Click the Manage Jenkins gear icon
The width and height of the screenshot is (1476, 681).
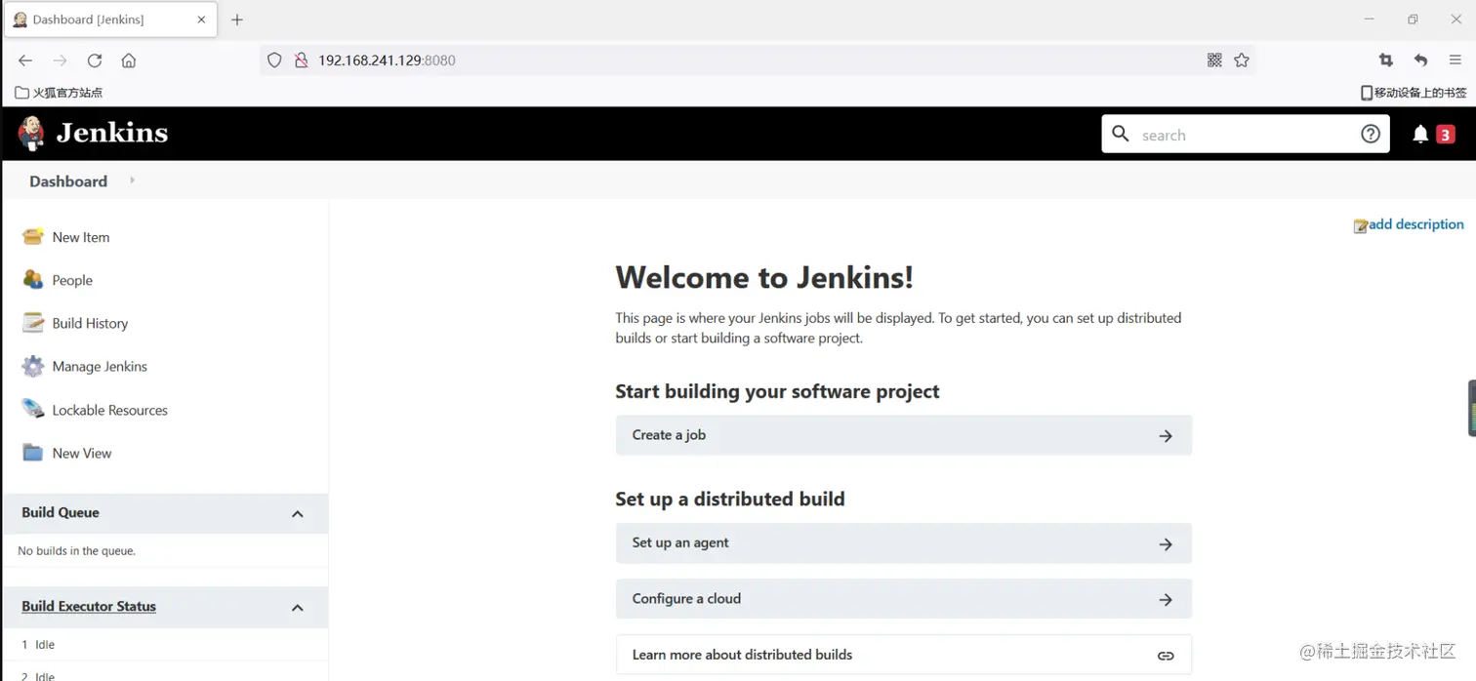coord(33,366)
